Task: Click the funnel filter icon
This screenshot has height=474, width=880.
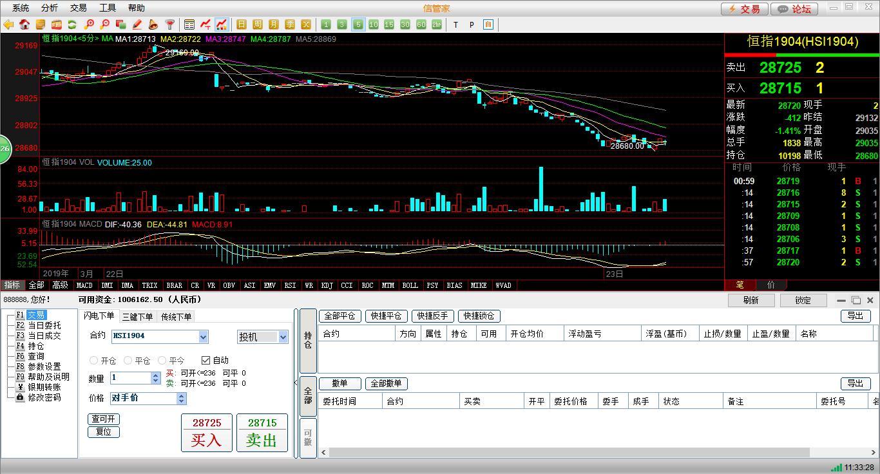Action: (x=169, y=24)
